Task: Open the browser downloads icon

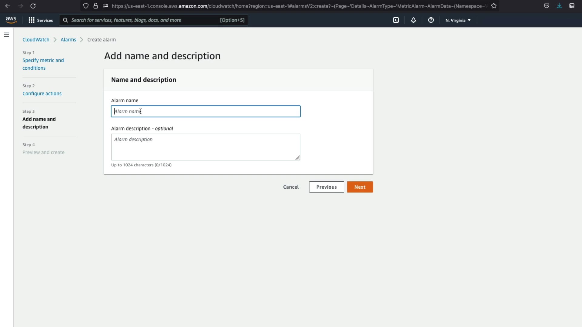Action: pos(559,6)
